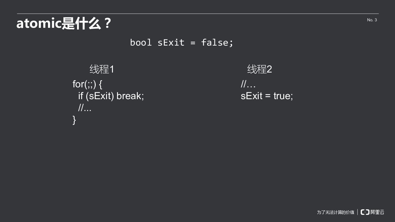Image resolution: width=395 pixels, height=222 pixels.
Task: Select the "bool sExit = false;" code line
Action: coord(182,43)
